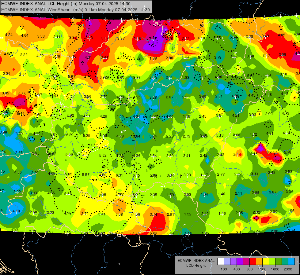The width and height of the screenshot is (300, 275).
Task: Click the wind shear value 5.70
Action: [x=56, y=57]
